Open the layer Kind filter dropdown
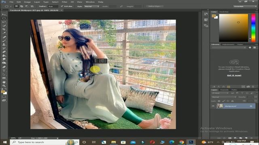This screenshot has height=145, width=259. [220, 93]
